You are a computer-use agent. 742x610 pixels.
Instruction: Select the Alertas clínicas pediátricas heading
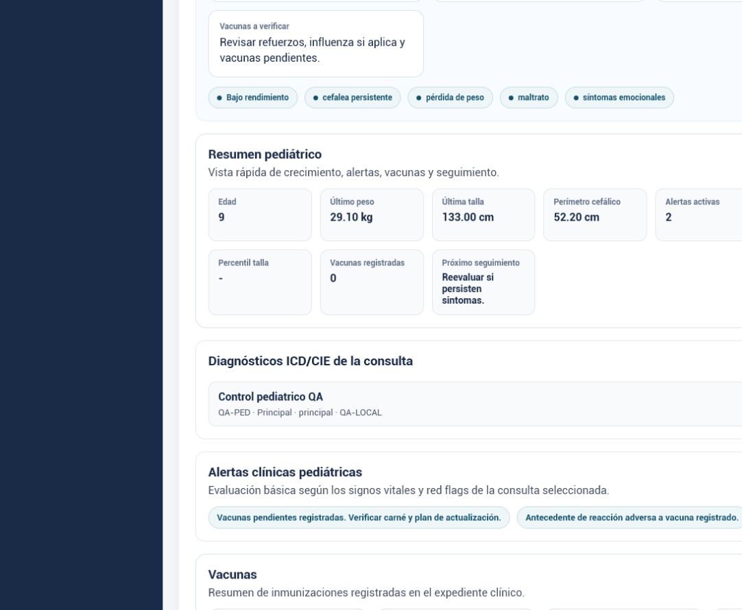[x=285, y=472]
